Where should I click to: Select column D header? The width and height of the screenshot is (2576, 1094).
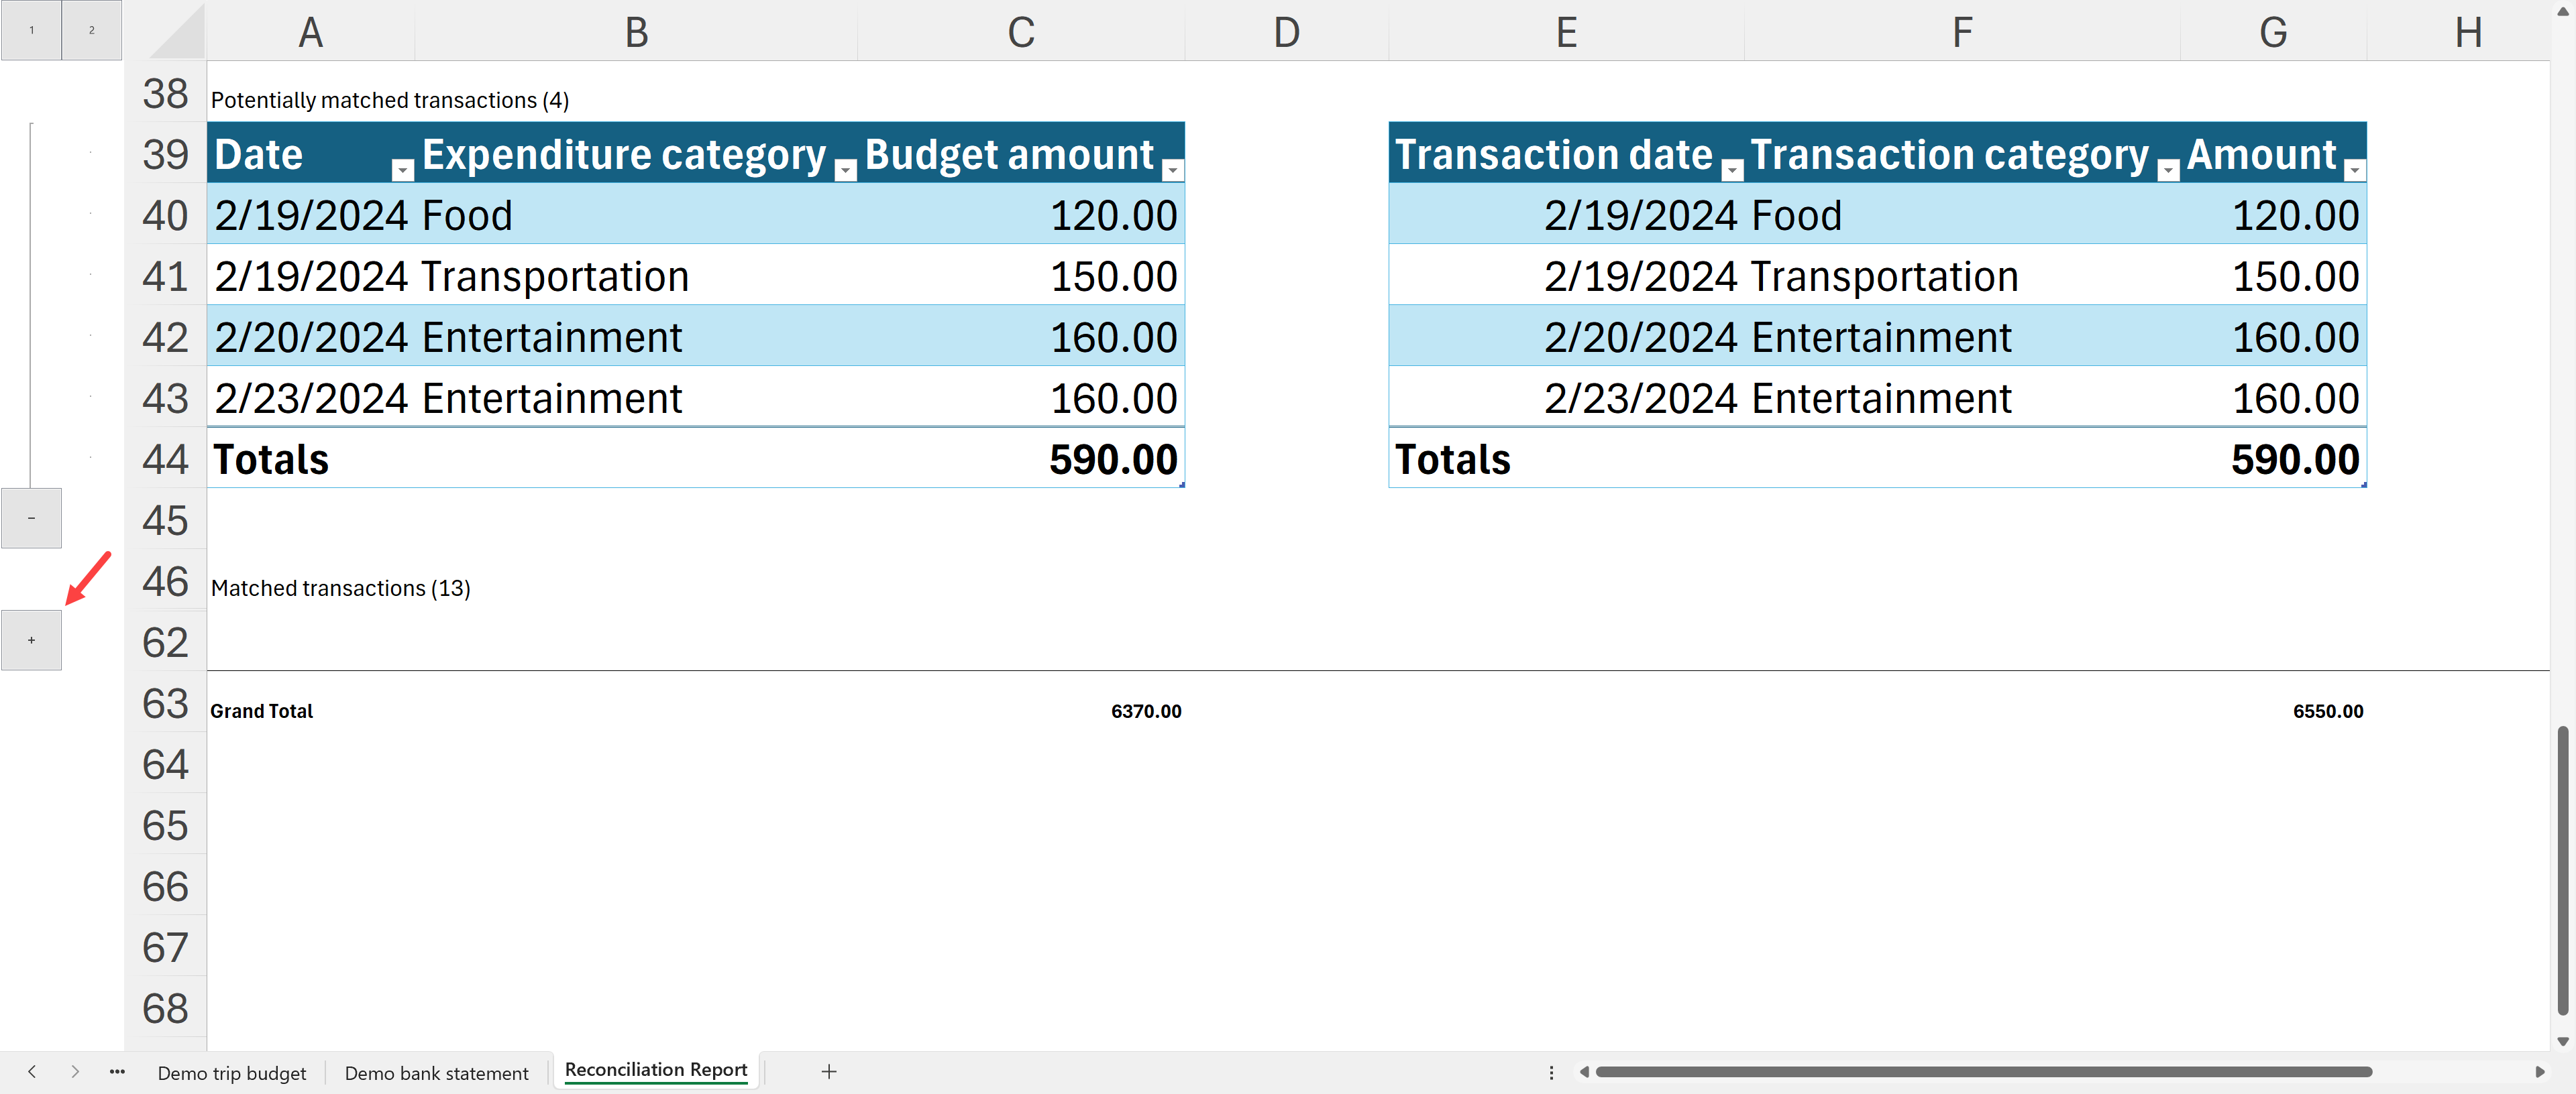(x=1286, y=32)
